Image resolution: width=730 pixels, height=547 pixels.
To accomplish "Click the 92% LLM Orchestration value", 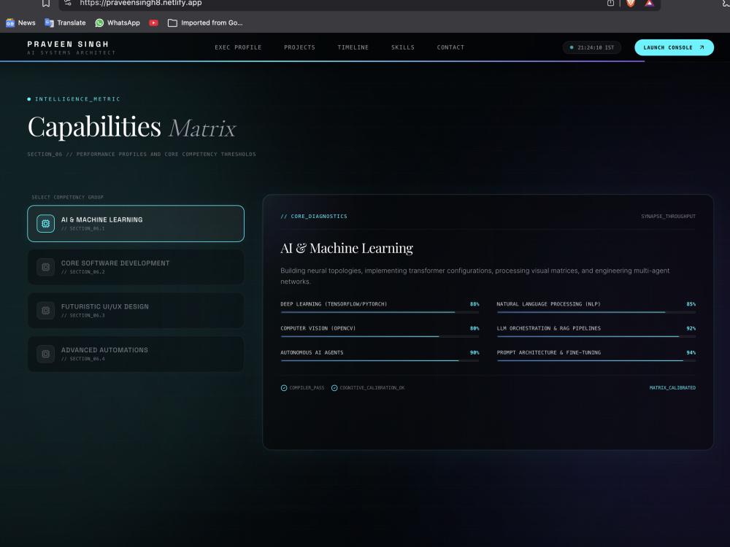I will pos(691,328).
